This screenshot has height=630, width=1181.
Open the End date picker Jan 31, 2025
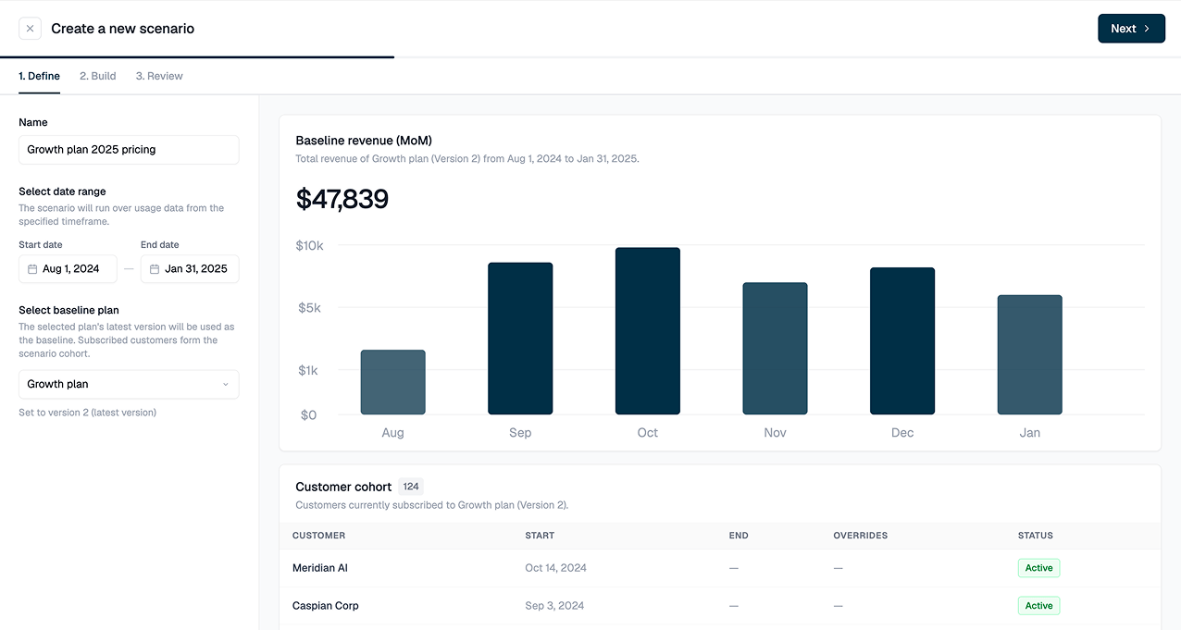190,269
